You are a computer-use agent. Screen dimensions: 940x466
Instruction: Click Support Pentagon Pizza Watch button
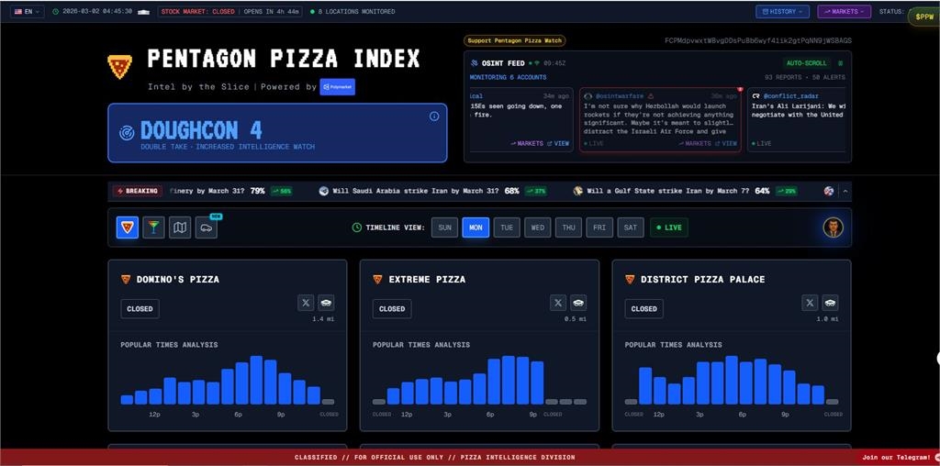click(x=514, y=40)
